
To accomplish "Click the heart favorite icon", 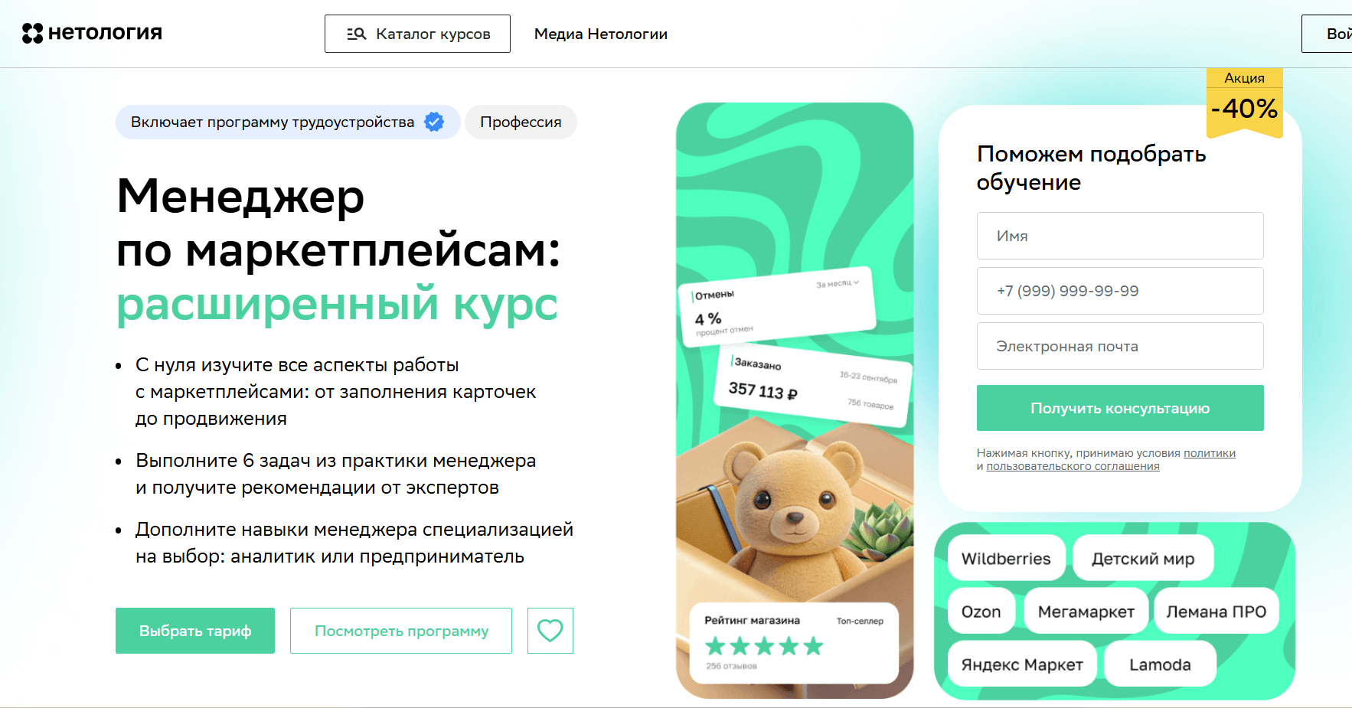I will [x=550, y=631].
